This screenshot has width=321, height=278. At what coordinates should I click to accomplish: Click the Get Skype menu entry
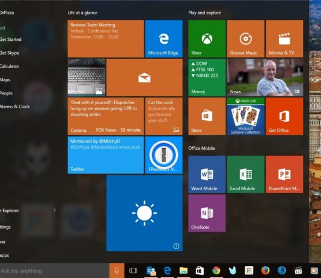click(x=10, y=53)
